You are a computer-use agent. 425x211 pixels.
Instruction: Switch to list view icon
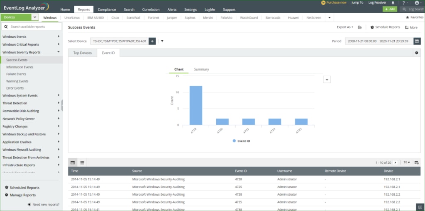82,162
